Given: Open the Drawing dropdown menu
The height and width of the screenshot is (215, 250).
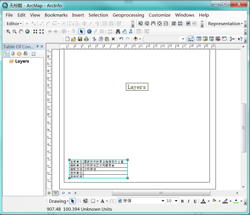Looking at the screenshot, I should tap(59, 201).
